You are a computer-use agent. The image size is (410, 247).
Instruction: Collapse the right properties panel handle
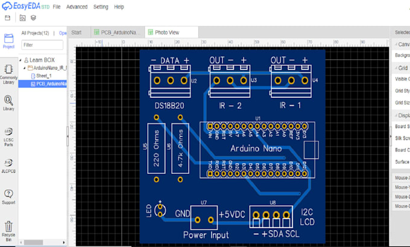(391, 136)
